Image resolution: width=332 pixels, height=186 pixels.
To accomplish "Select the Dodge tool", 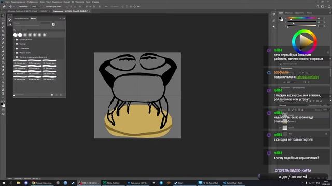I will (3, 70).
